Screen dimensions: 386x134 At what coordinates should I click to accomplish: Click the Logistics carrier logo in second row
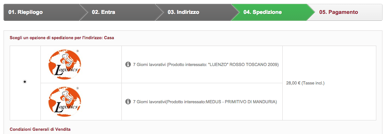[x=64, y=102]
